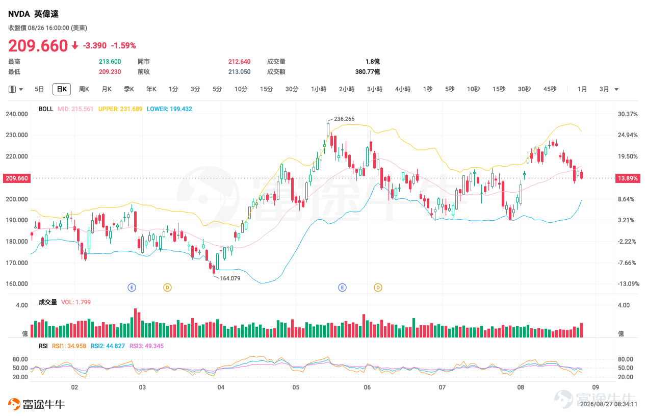Switch to 年K yearly chart

151,89
